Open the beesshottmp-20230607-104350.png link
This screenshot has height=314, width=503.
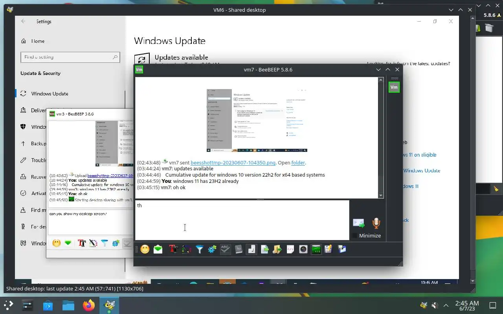click(233, 162)
